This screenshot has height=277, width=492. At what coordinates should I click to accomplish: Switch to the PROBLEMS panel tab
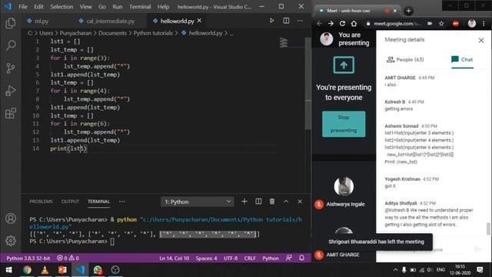pyautogui.click(x=41, y=202)
